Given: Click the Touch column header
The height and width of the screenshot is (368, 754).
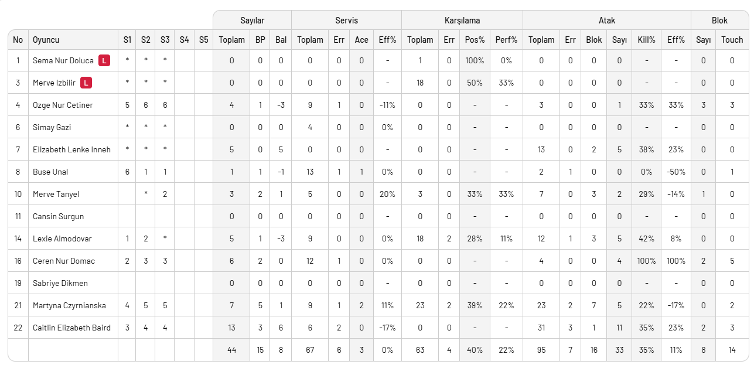Looking at the screenshot, I should [732, 40].
